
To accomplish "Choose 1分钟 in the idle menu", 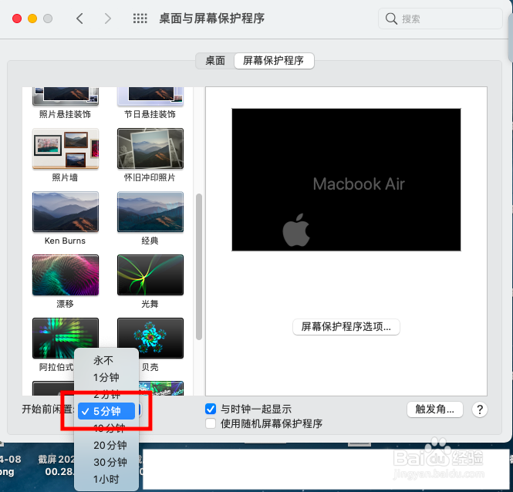I will click(x=106, y=377).
